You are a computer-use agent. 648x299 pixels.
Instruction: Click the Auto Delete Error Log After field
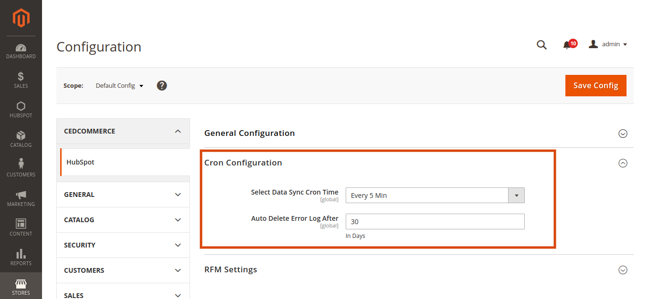coord(435,221)
